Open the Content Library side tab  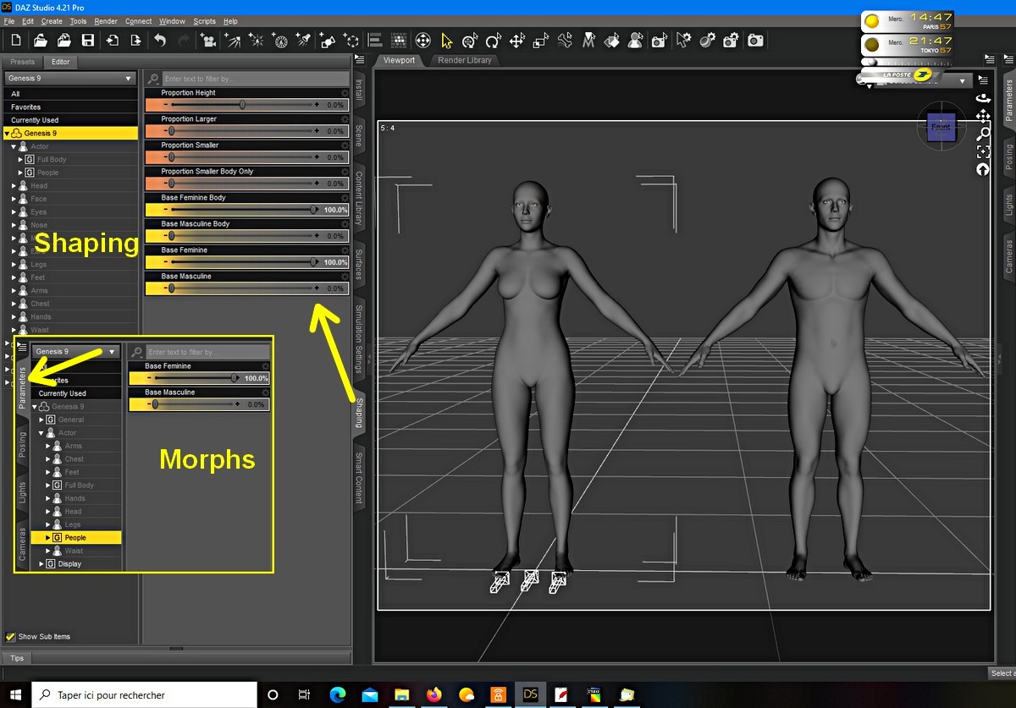[x=359, y=198]
